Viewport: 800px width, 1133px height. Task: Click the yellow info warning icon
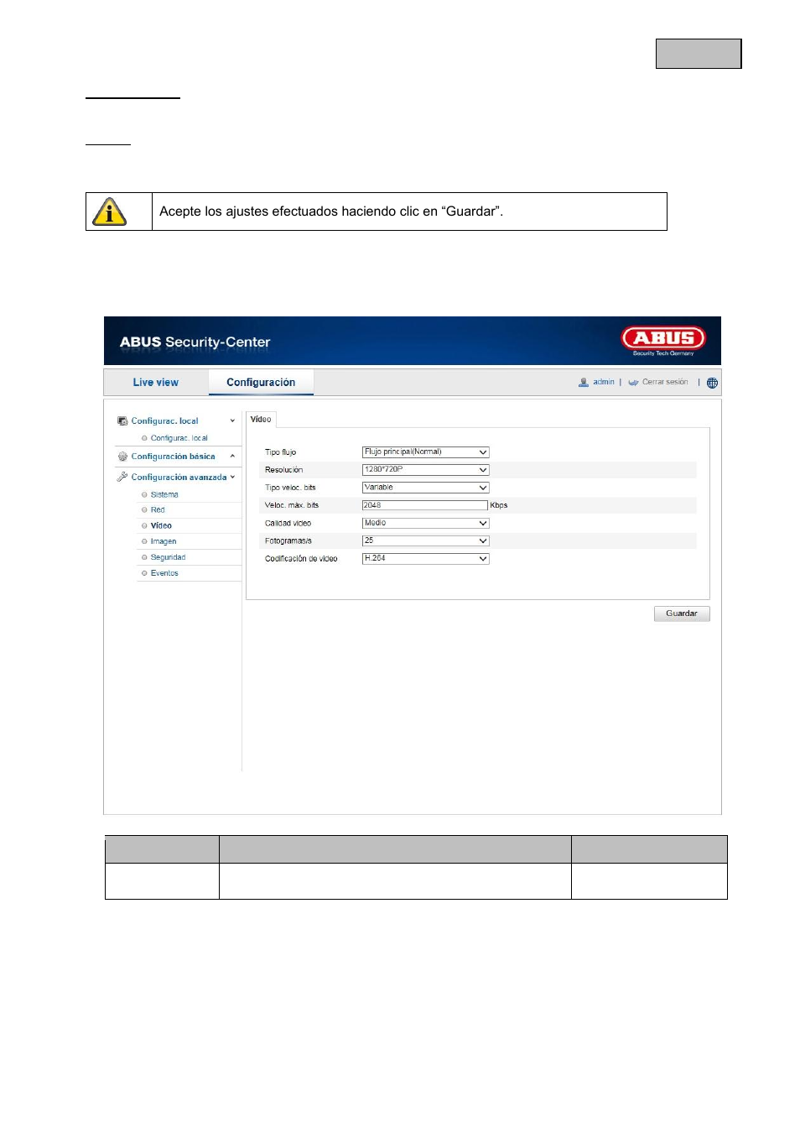110,212
